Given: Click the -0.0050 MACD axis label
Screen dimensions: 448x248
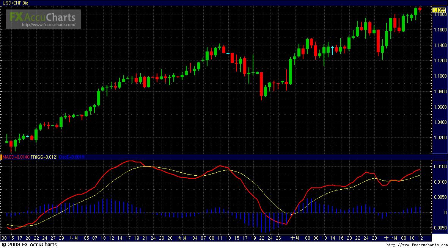Looking at the screenshot, I should tap(439, 228).
